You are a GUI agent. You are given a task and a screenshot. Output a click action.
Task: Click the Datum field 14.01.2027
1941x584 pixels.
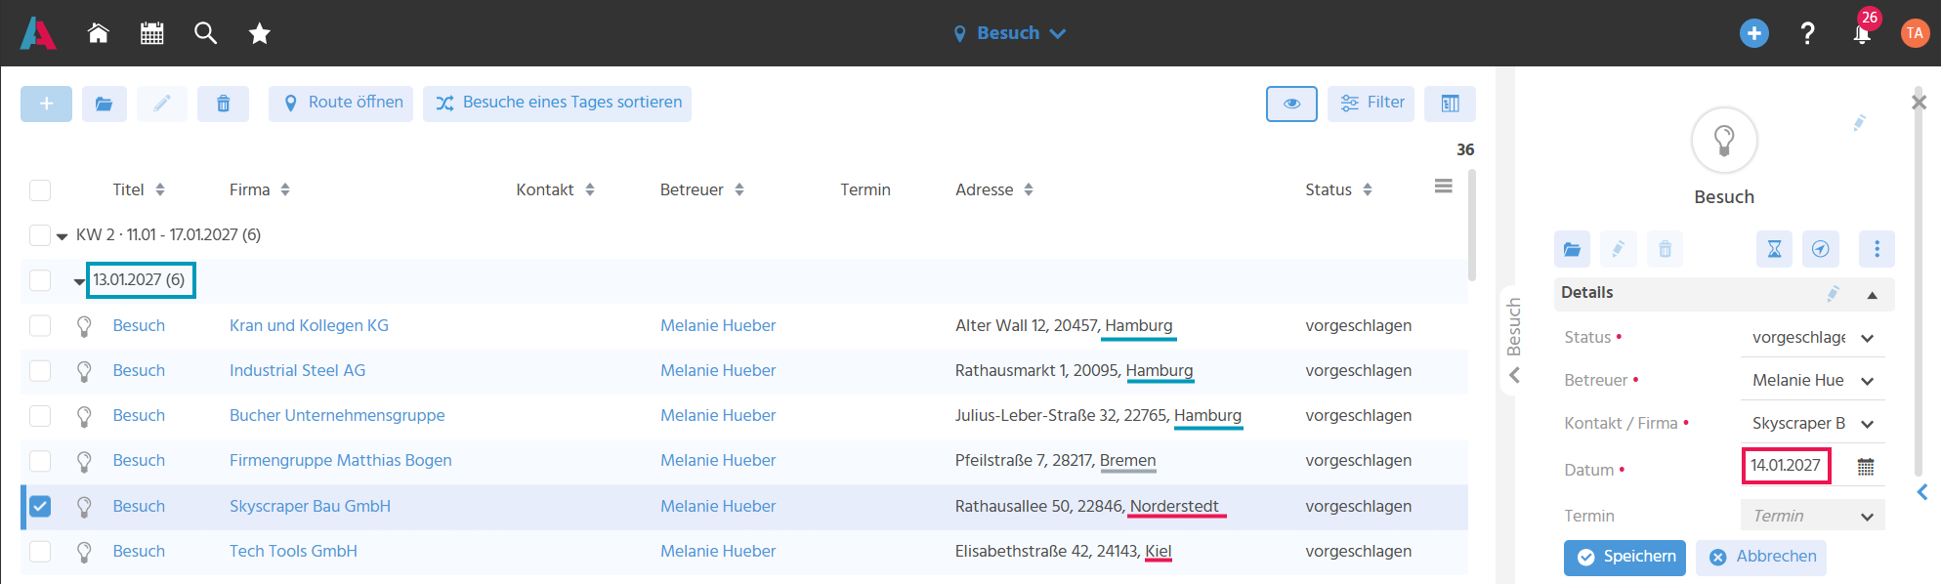(1786, 466)
